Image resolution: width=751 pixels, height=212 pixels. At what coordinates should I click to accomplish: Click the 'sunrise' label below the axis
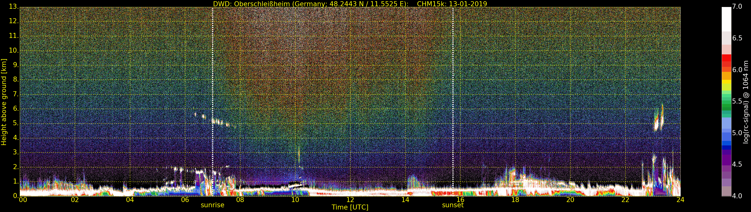click(213, 205)
